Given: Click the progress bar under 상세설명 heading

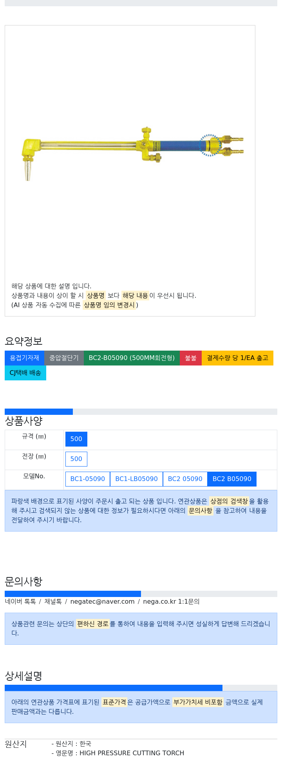Looking at the screenshot, I should pyautogui.click(x=141, y=688).
